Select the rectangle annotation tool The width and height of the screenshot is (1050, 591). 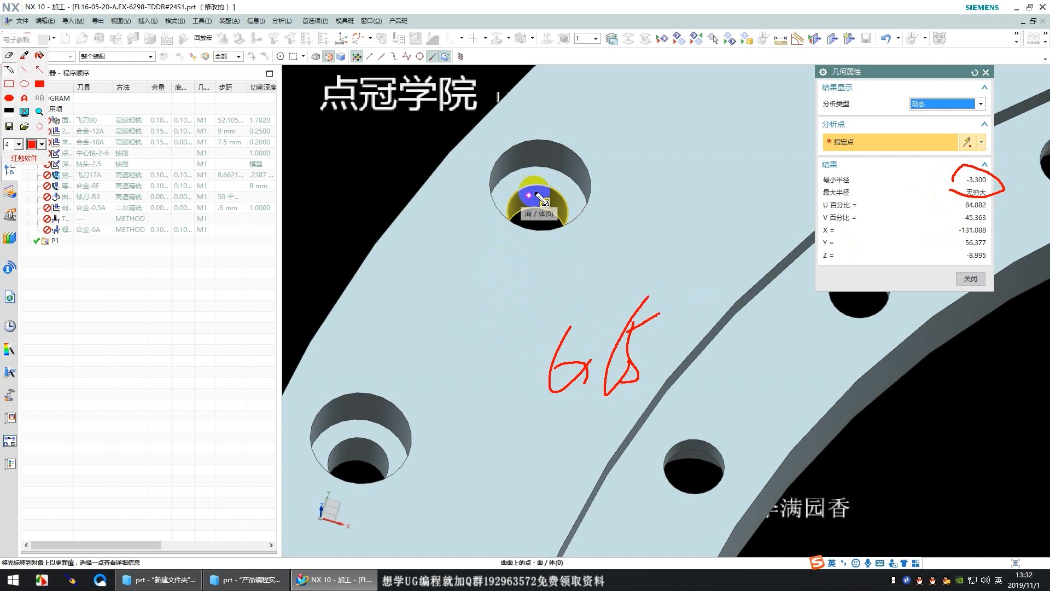[9, 84]
